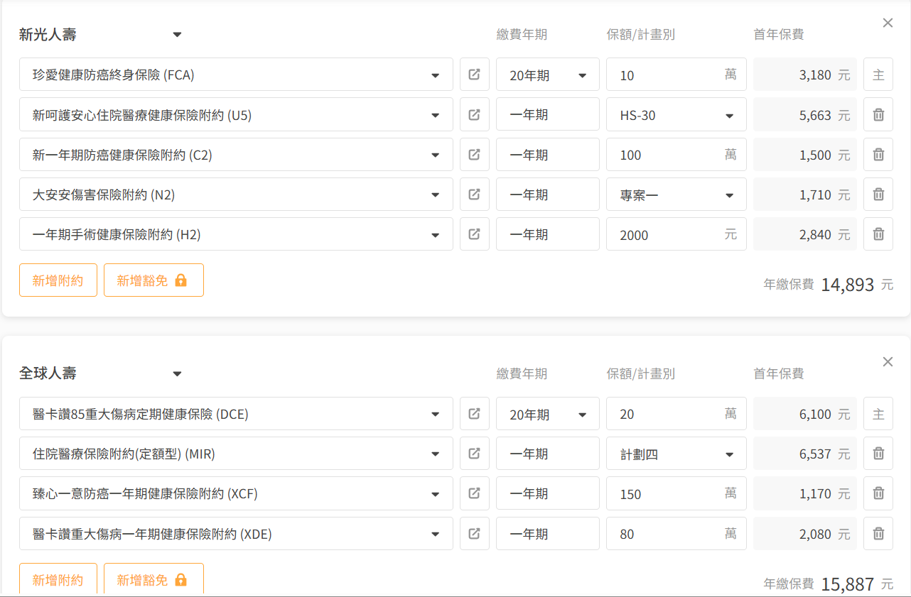Delete the MIR rider with trash icon
Image resolution: width=911 pixels, height=597 pixels.
point(878,454)
